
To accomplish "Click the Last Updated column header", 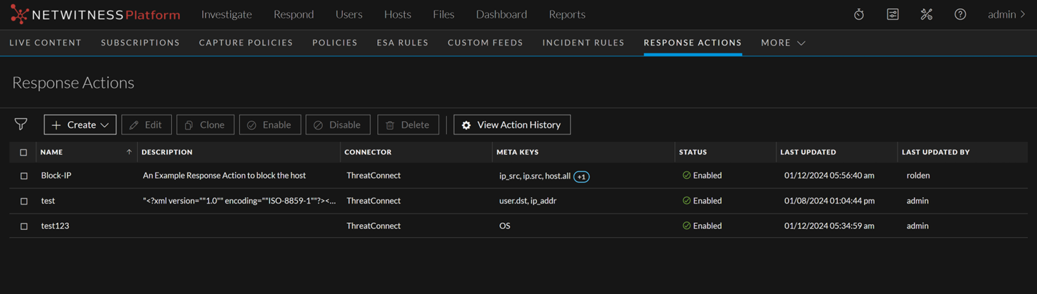I will click(807, 152).
